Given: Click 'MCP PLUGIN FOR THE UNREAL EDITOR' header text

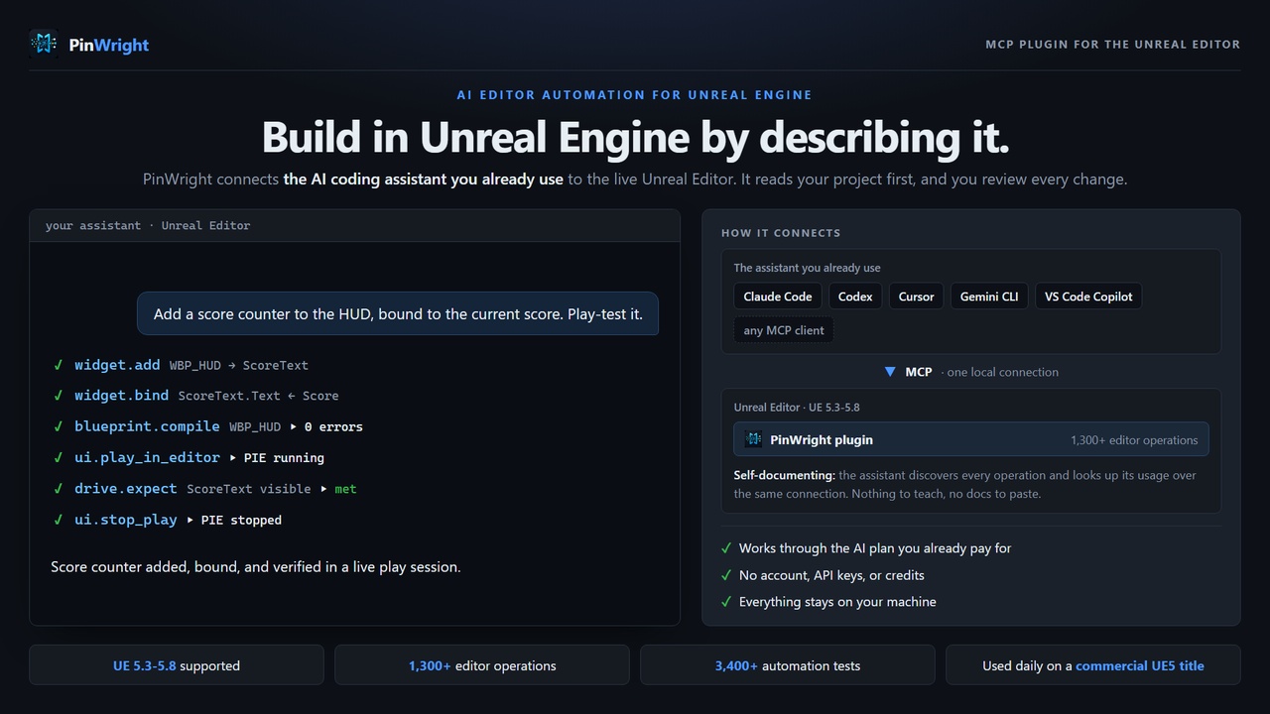Looking at the screenshot, I should [x=1113, y=45].
